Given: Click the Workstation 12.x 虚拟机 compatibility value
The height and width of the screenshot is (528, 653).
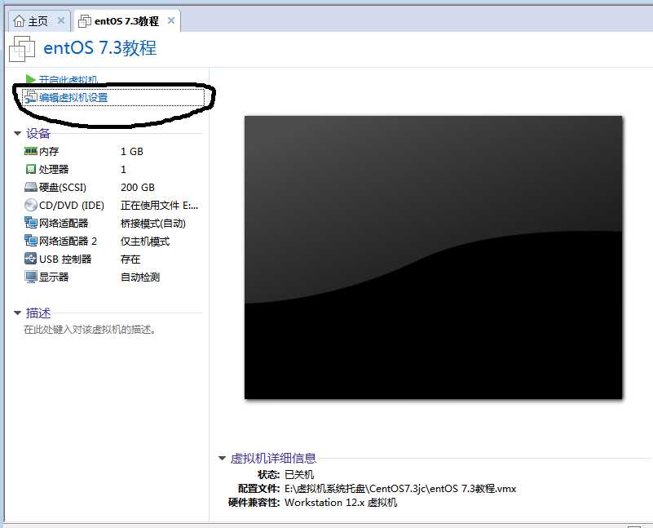Looking at the screenshot, I should (341, 502).
